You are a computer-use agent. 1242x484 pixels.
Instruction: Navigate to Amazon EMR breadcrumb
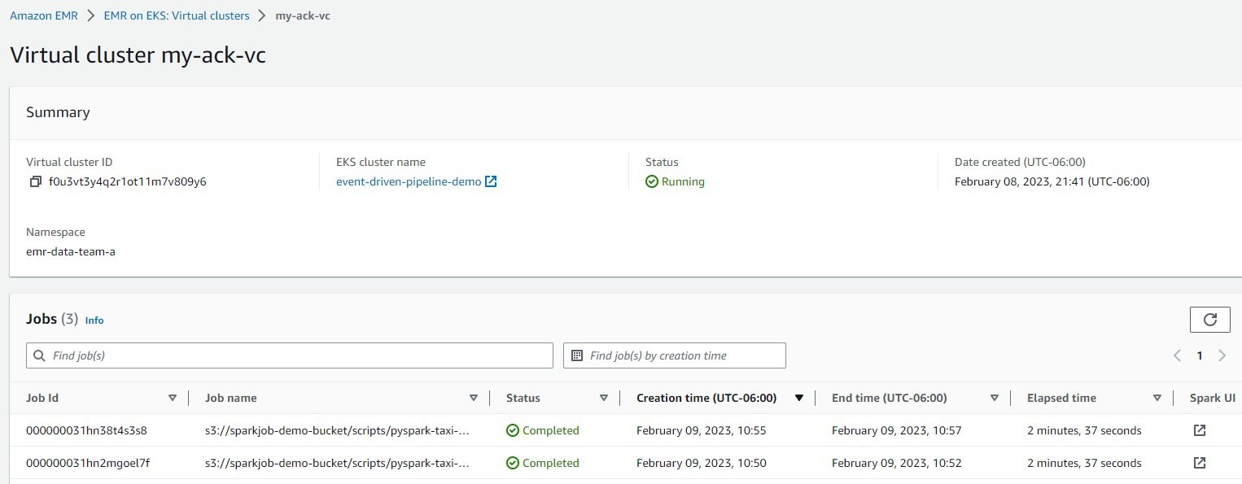pos(44,15)
